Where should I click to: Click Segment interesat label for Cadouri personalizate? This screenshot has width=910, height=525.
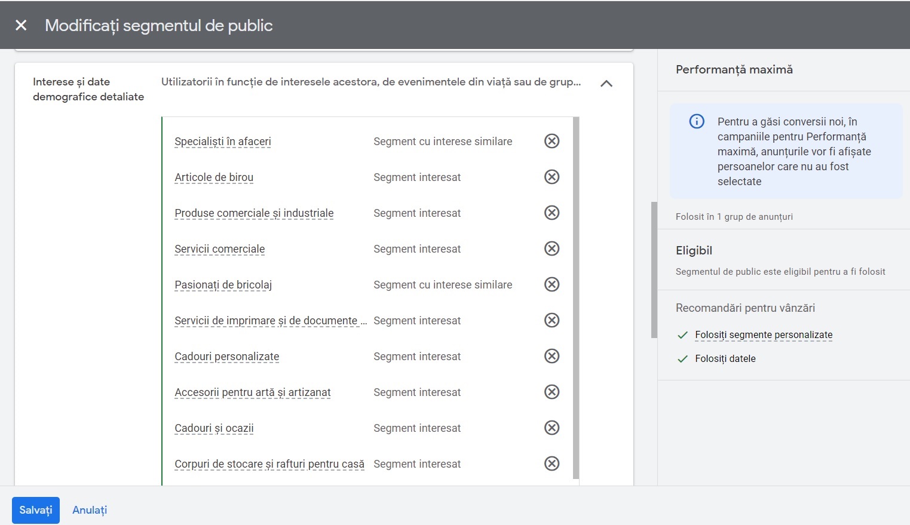coord(417,357)
